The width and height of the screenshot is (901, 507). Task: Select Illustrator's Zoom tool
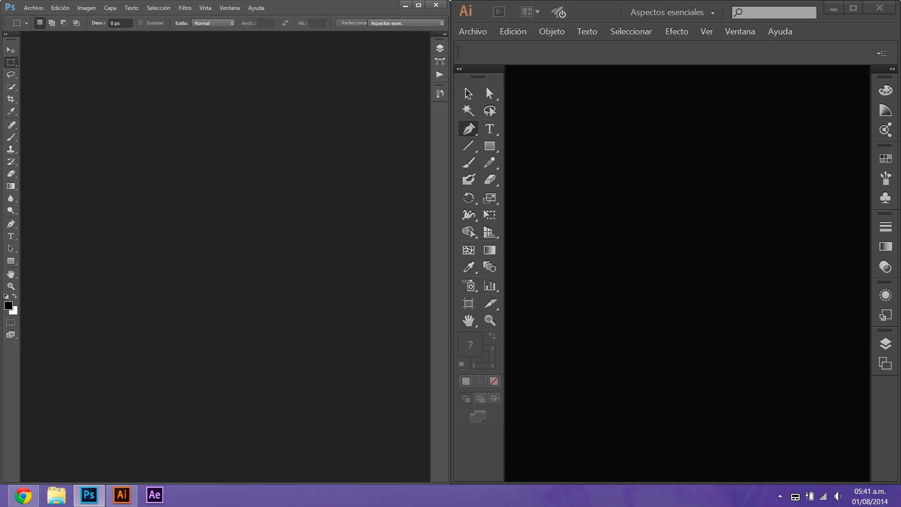[490, 321]
